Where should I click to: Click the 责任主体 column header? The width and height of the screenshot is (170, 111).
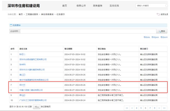(x=23, y=49)
